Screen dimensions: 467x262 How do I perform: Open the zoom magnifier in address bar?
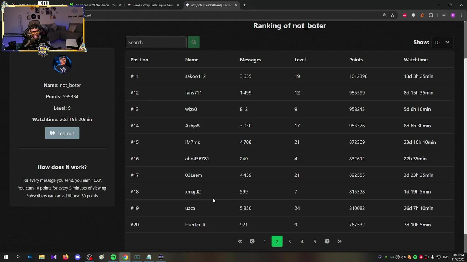[385, 15]
